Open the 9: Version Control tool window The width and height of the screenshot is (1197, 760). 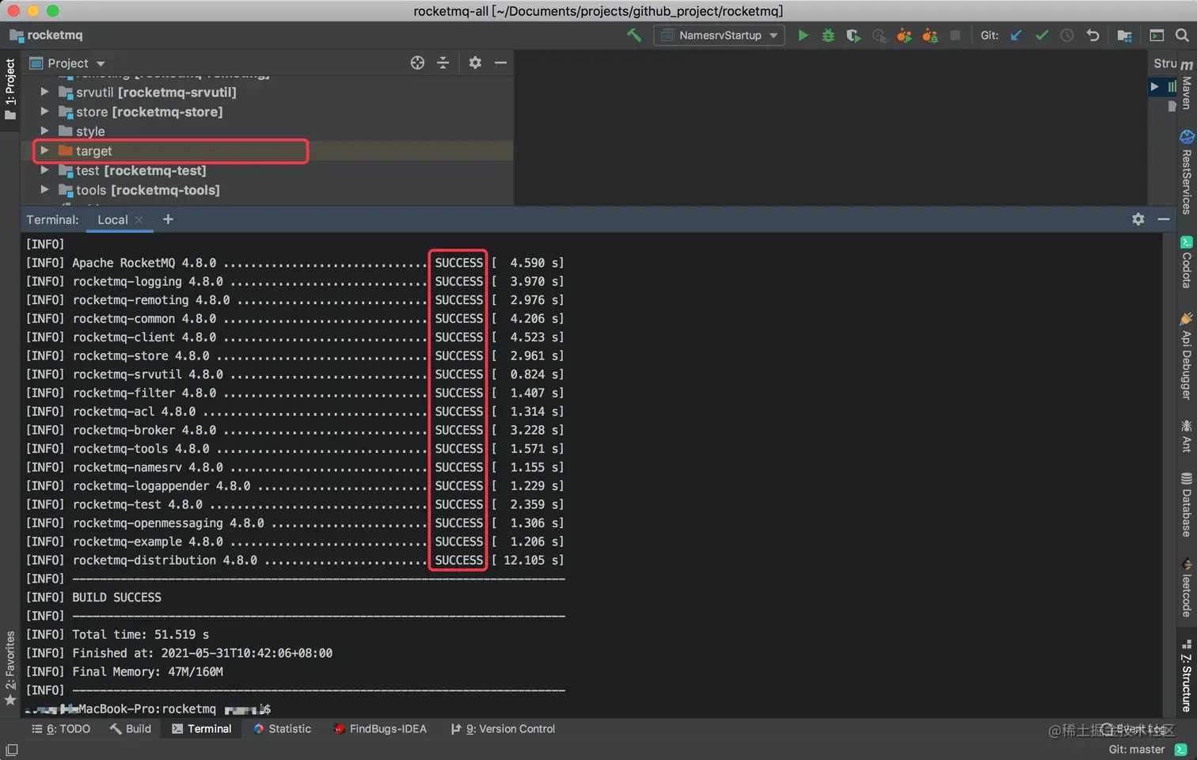tap(503, 729)
